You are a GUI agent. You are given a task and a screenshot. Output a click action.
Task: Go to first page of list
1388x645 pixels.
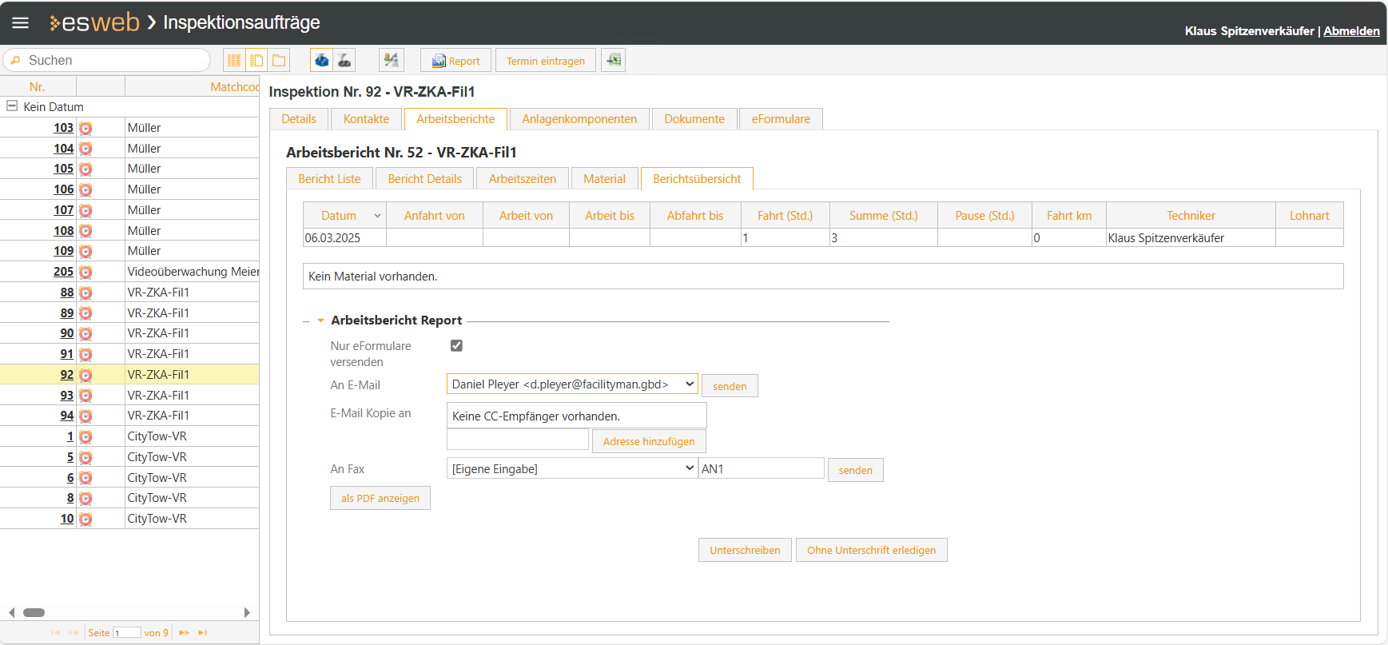click(x=55, y=633)
